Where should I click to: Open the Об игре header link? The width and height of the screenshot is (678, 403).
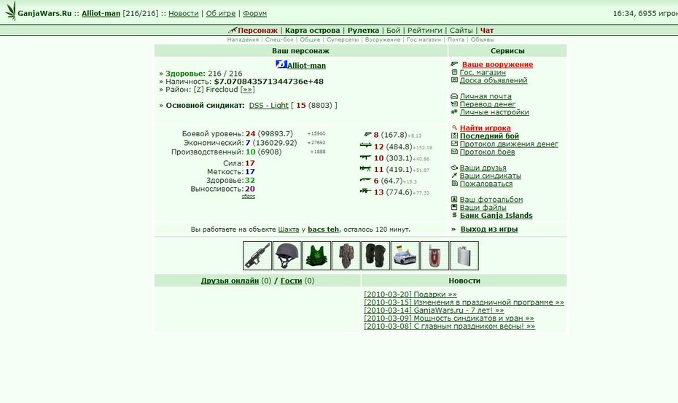click(x=220, y=13)
